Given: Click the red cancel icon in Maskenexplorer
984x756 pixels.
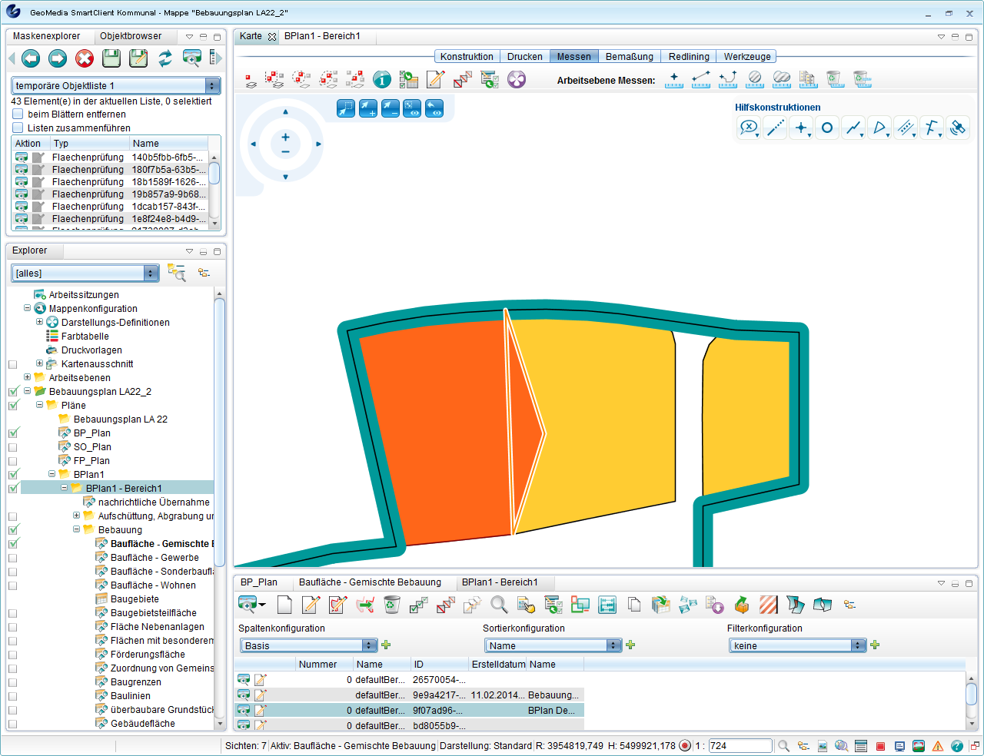Looking at the screenshot, I should 85,58.
